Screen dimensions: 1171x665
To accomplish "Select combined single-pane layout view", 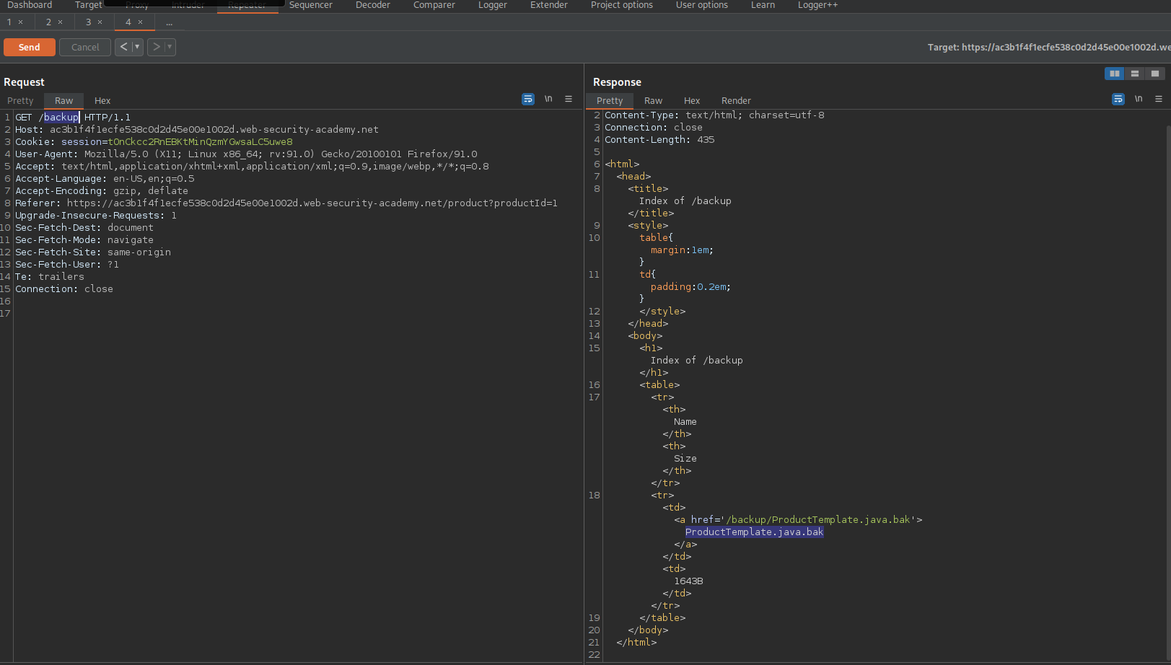I will pyautogui.click(x=1155, y=74).
